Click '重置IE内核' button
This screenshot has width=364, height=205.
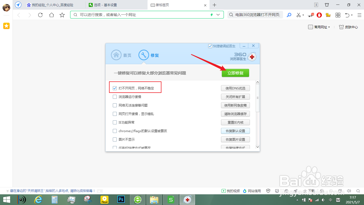coord(235,122)
